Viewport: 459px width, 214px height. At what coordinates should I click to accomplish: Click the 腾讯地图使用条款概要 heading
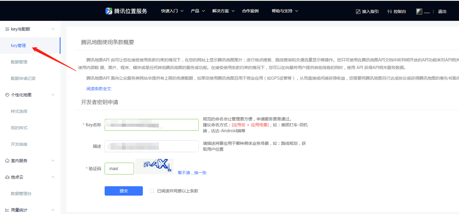tap(107, 42)
